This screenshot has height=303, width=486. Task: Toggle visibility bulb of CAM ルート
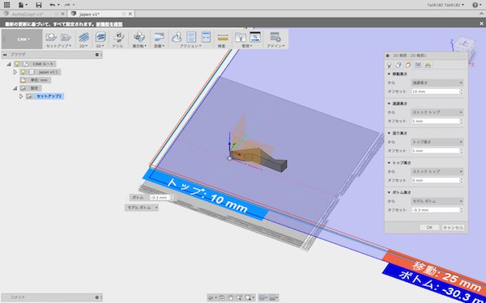17,64
